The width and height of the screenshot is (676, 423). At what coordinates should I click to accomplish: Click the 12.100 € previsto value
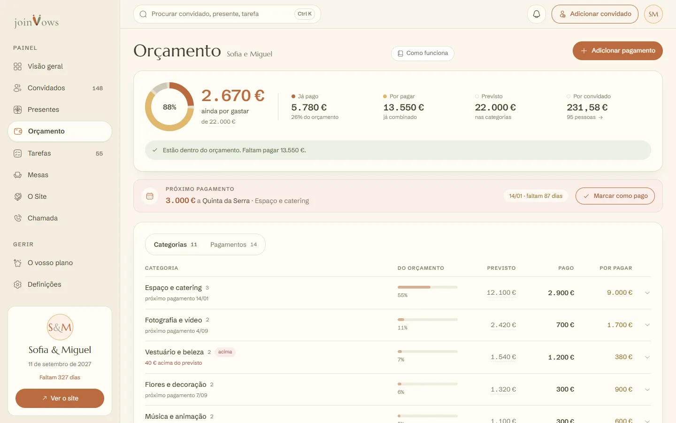[501, 292]
